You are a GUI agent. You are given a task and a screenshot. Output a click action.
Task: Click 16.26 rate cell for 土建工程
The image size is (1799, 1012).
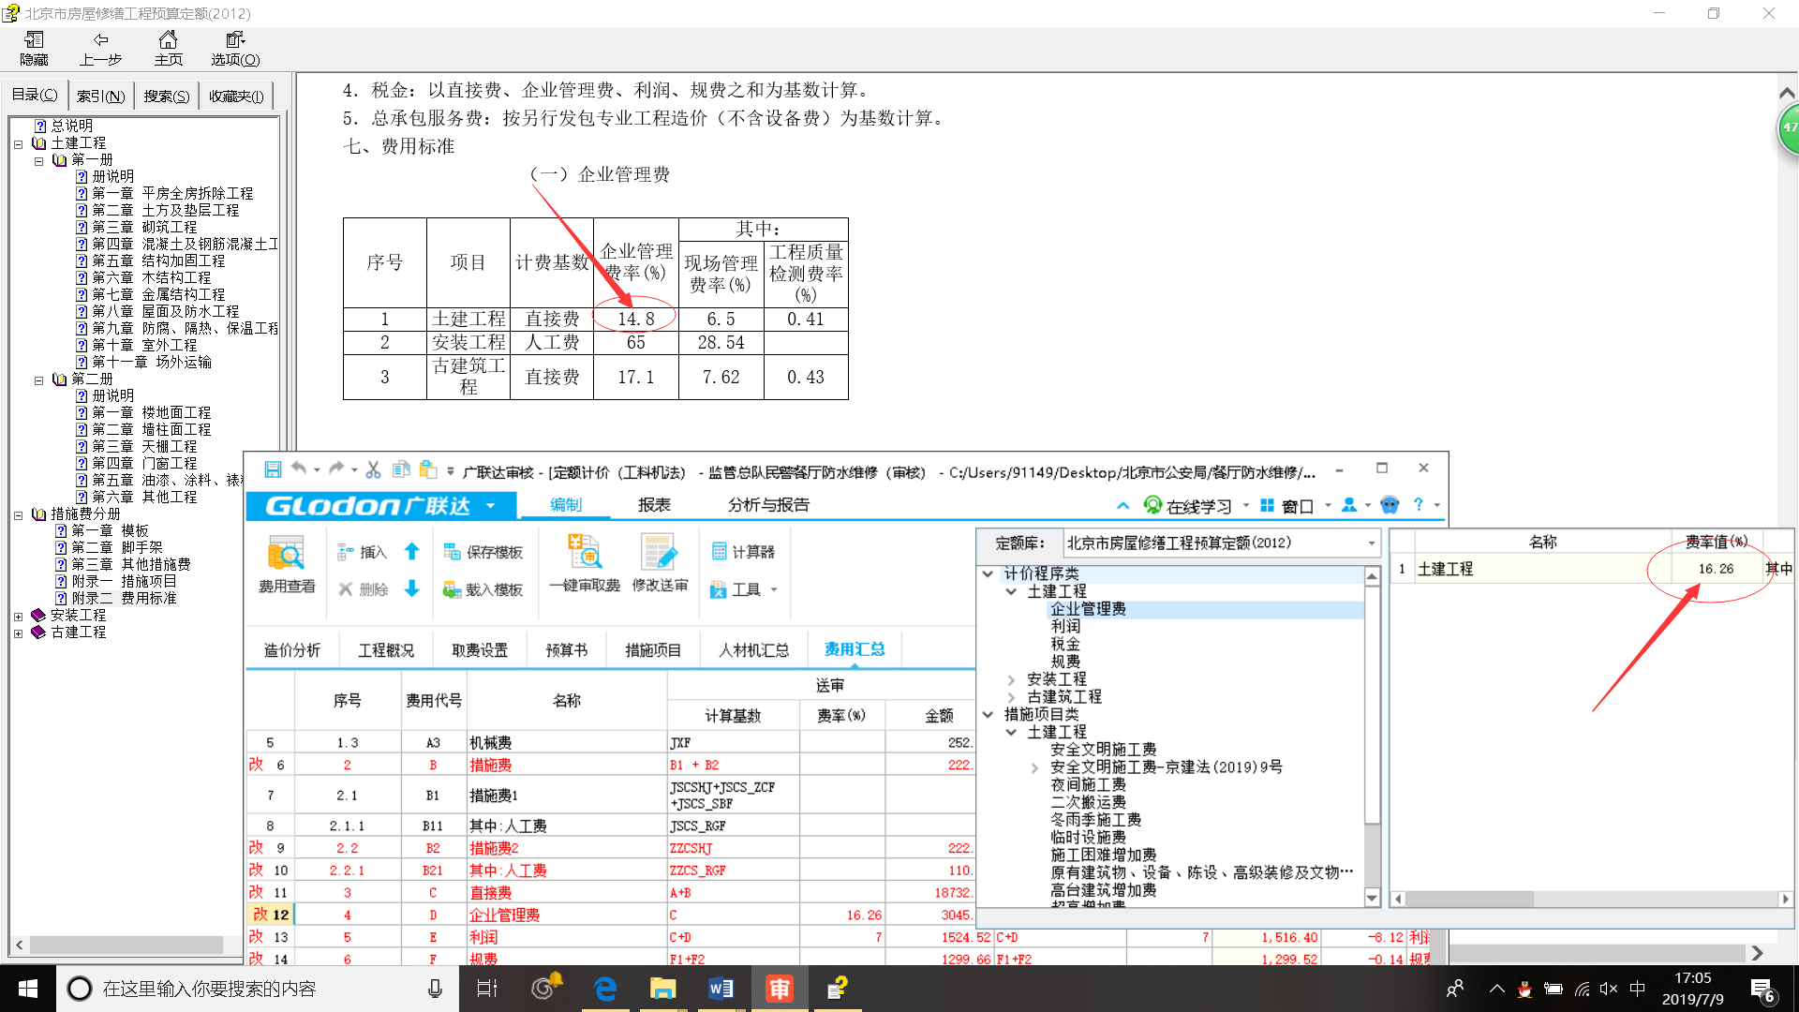1716,569
